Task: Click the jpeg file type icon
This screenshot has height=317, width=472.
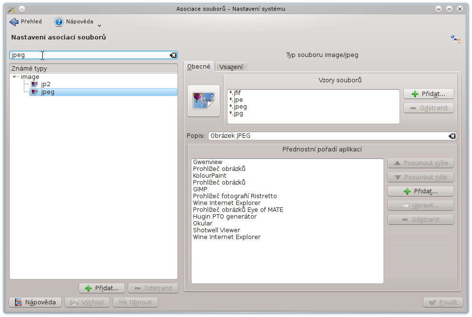Action: click(x=35, y=92)
